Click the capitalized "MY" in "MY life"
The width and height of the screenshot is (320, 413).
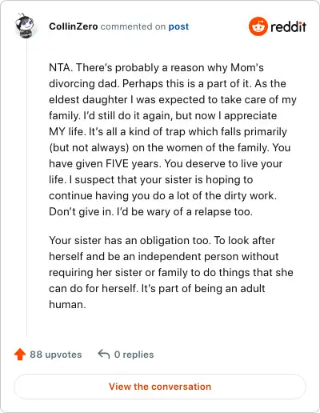[57, 131]
